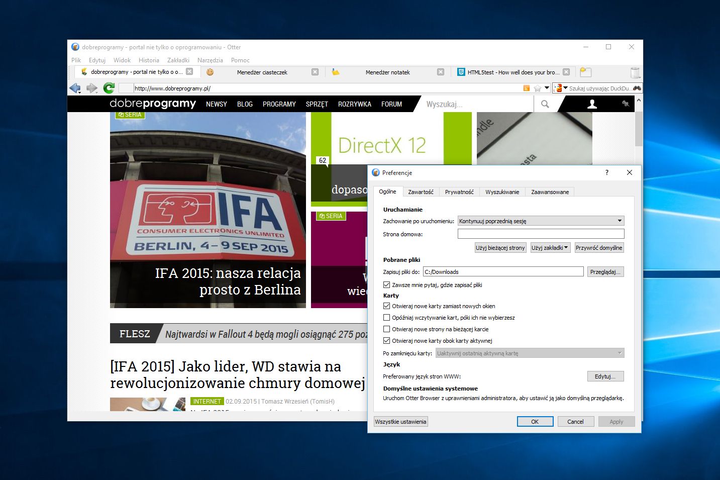Open a new tab with the new tab icon
This screenshot has height=480, width=720.
point(585,72)
